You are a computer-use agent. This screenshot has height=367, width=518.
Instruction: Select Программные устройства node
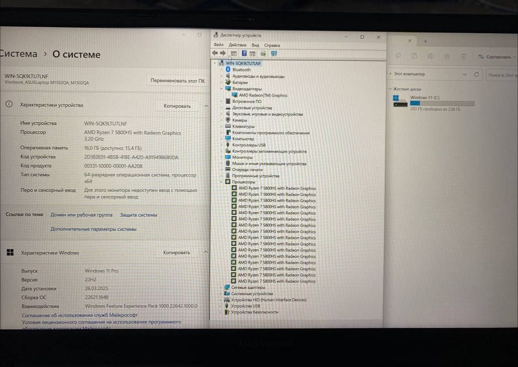coord(255,176)
